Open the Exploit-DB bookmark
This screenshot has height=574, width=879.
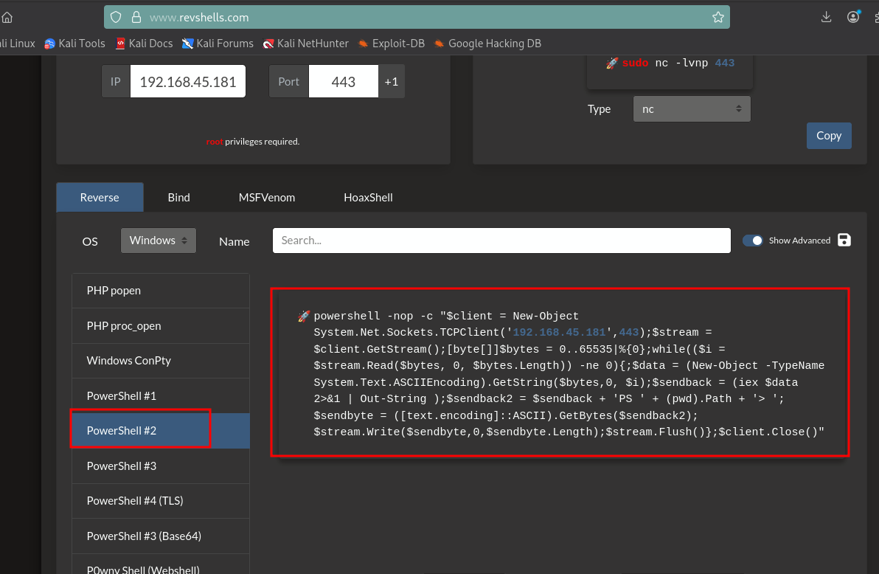click(x=392, y=44)
